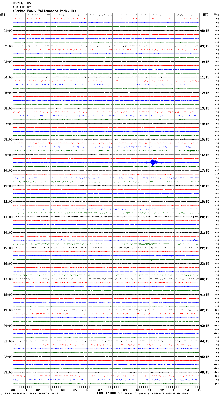Click the 04:15 UTC time label
The width and height of the screenshot is (220, 397).
coord(205,341)
